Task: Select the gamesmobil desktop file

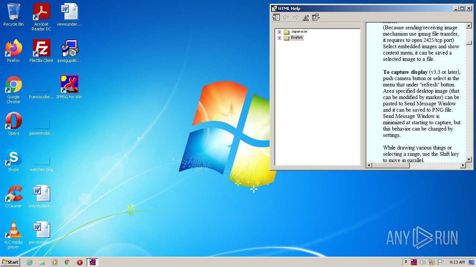Action: pyautogui.click(x=41, y=126)
